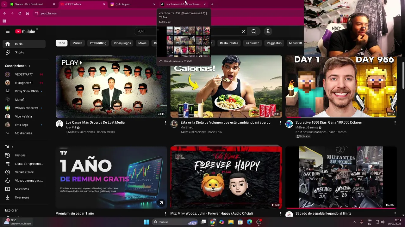Screen dimensions: 405x227
Task: Open MrBeast Gaming channel avatar
Action: click(289, 124)
